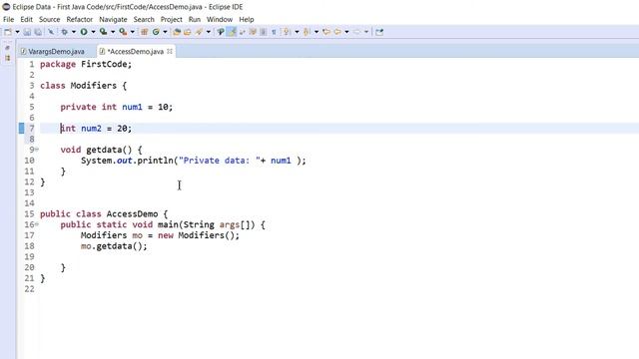Click the top icon in left sidebar

(x=7, y=48)
